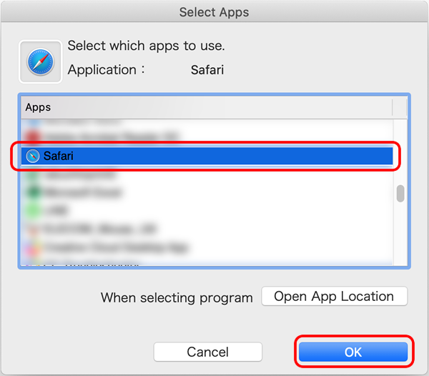This screenshot has height=376, width=429.
Task: Click the OK button
Action: click(353, 352)
